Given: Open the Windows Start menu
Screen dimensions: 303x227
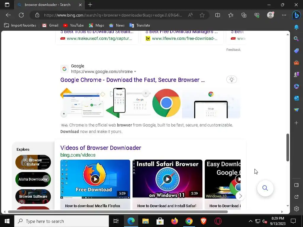Looking at the screenshot, I should 7,221.
